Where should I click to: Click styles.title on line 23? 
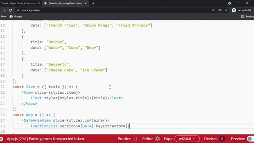tap(73, 98)
